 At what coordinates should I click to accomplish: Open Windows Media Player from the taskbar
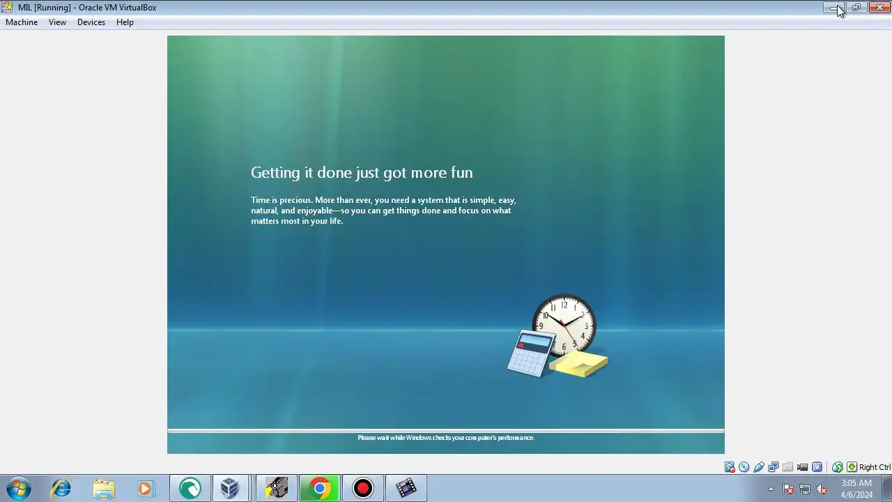click(145, 488)
